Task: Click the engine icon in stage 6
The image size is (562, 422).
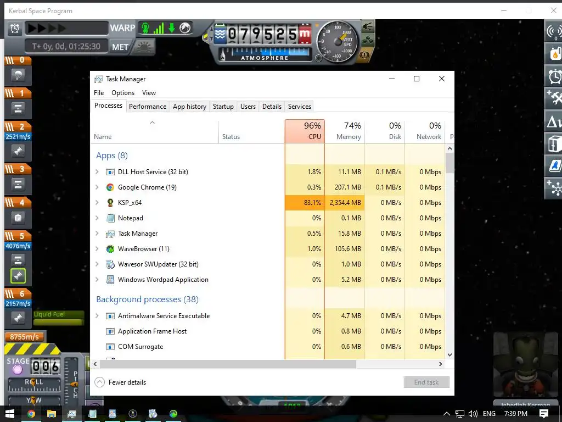Action: coord(18,318)
